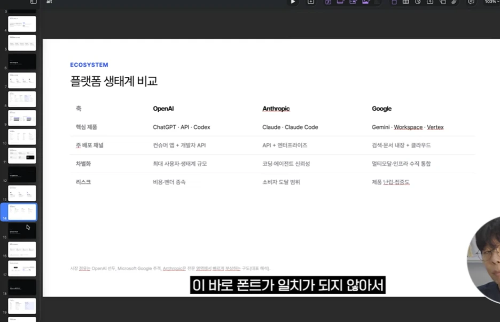This screenshot has height=322, width=500.
Task: Click the '비용·벤더 종속' cell
Action: click(169, 182)
